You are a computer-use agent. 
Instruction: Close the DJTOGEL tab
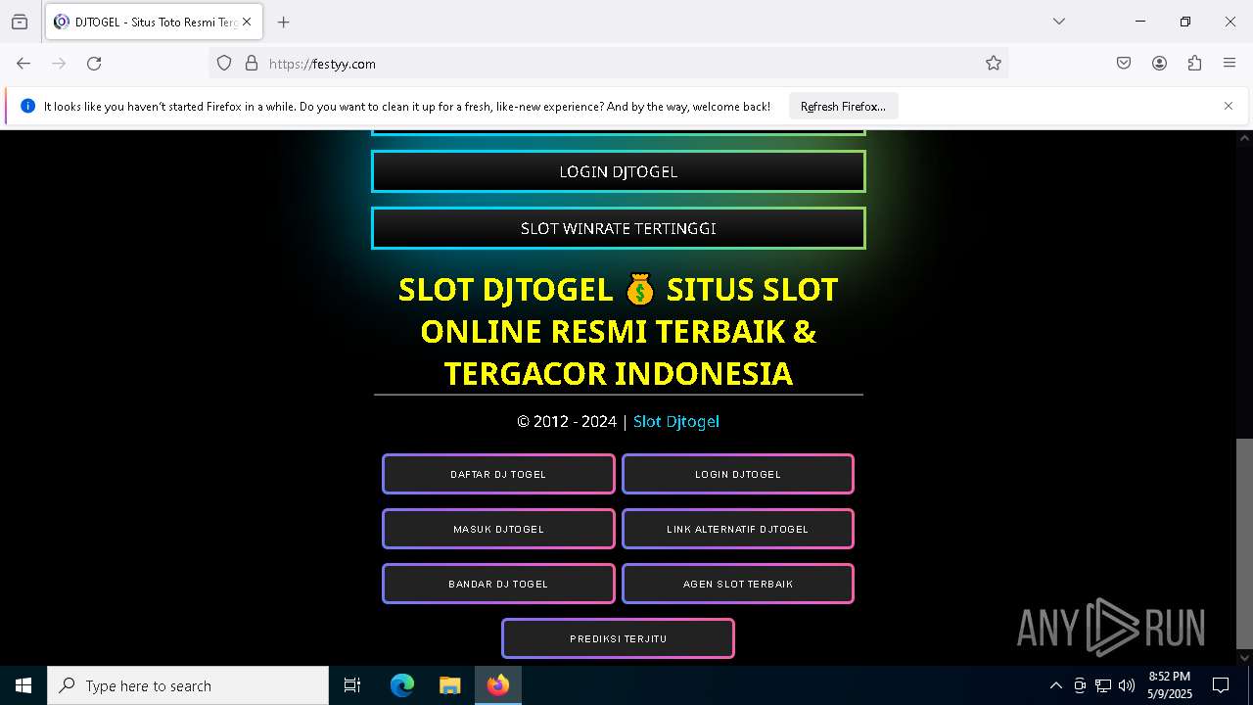click(x=248, y=22)
